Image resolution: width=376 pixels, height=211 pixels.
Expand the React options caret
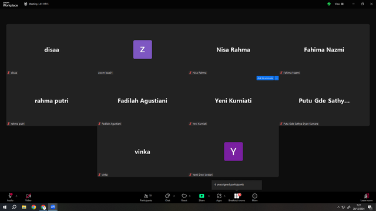coord(190,196)
